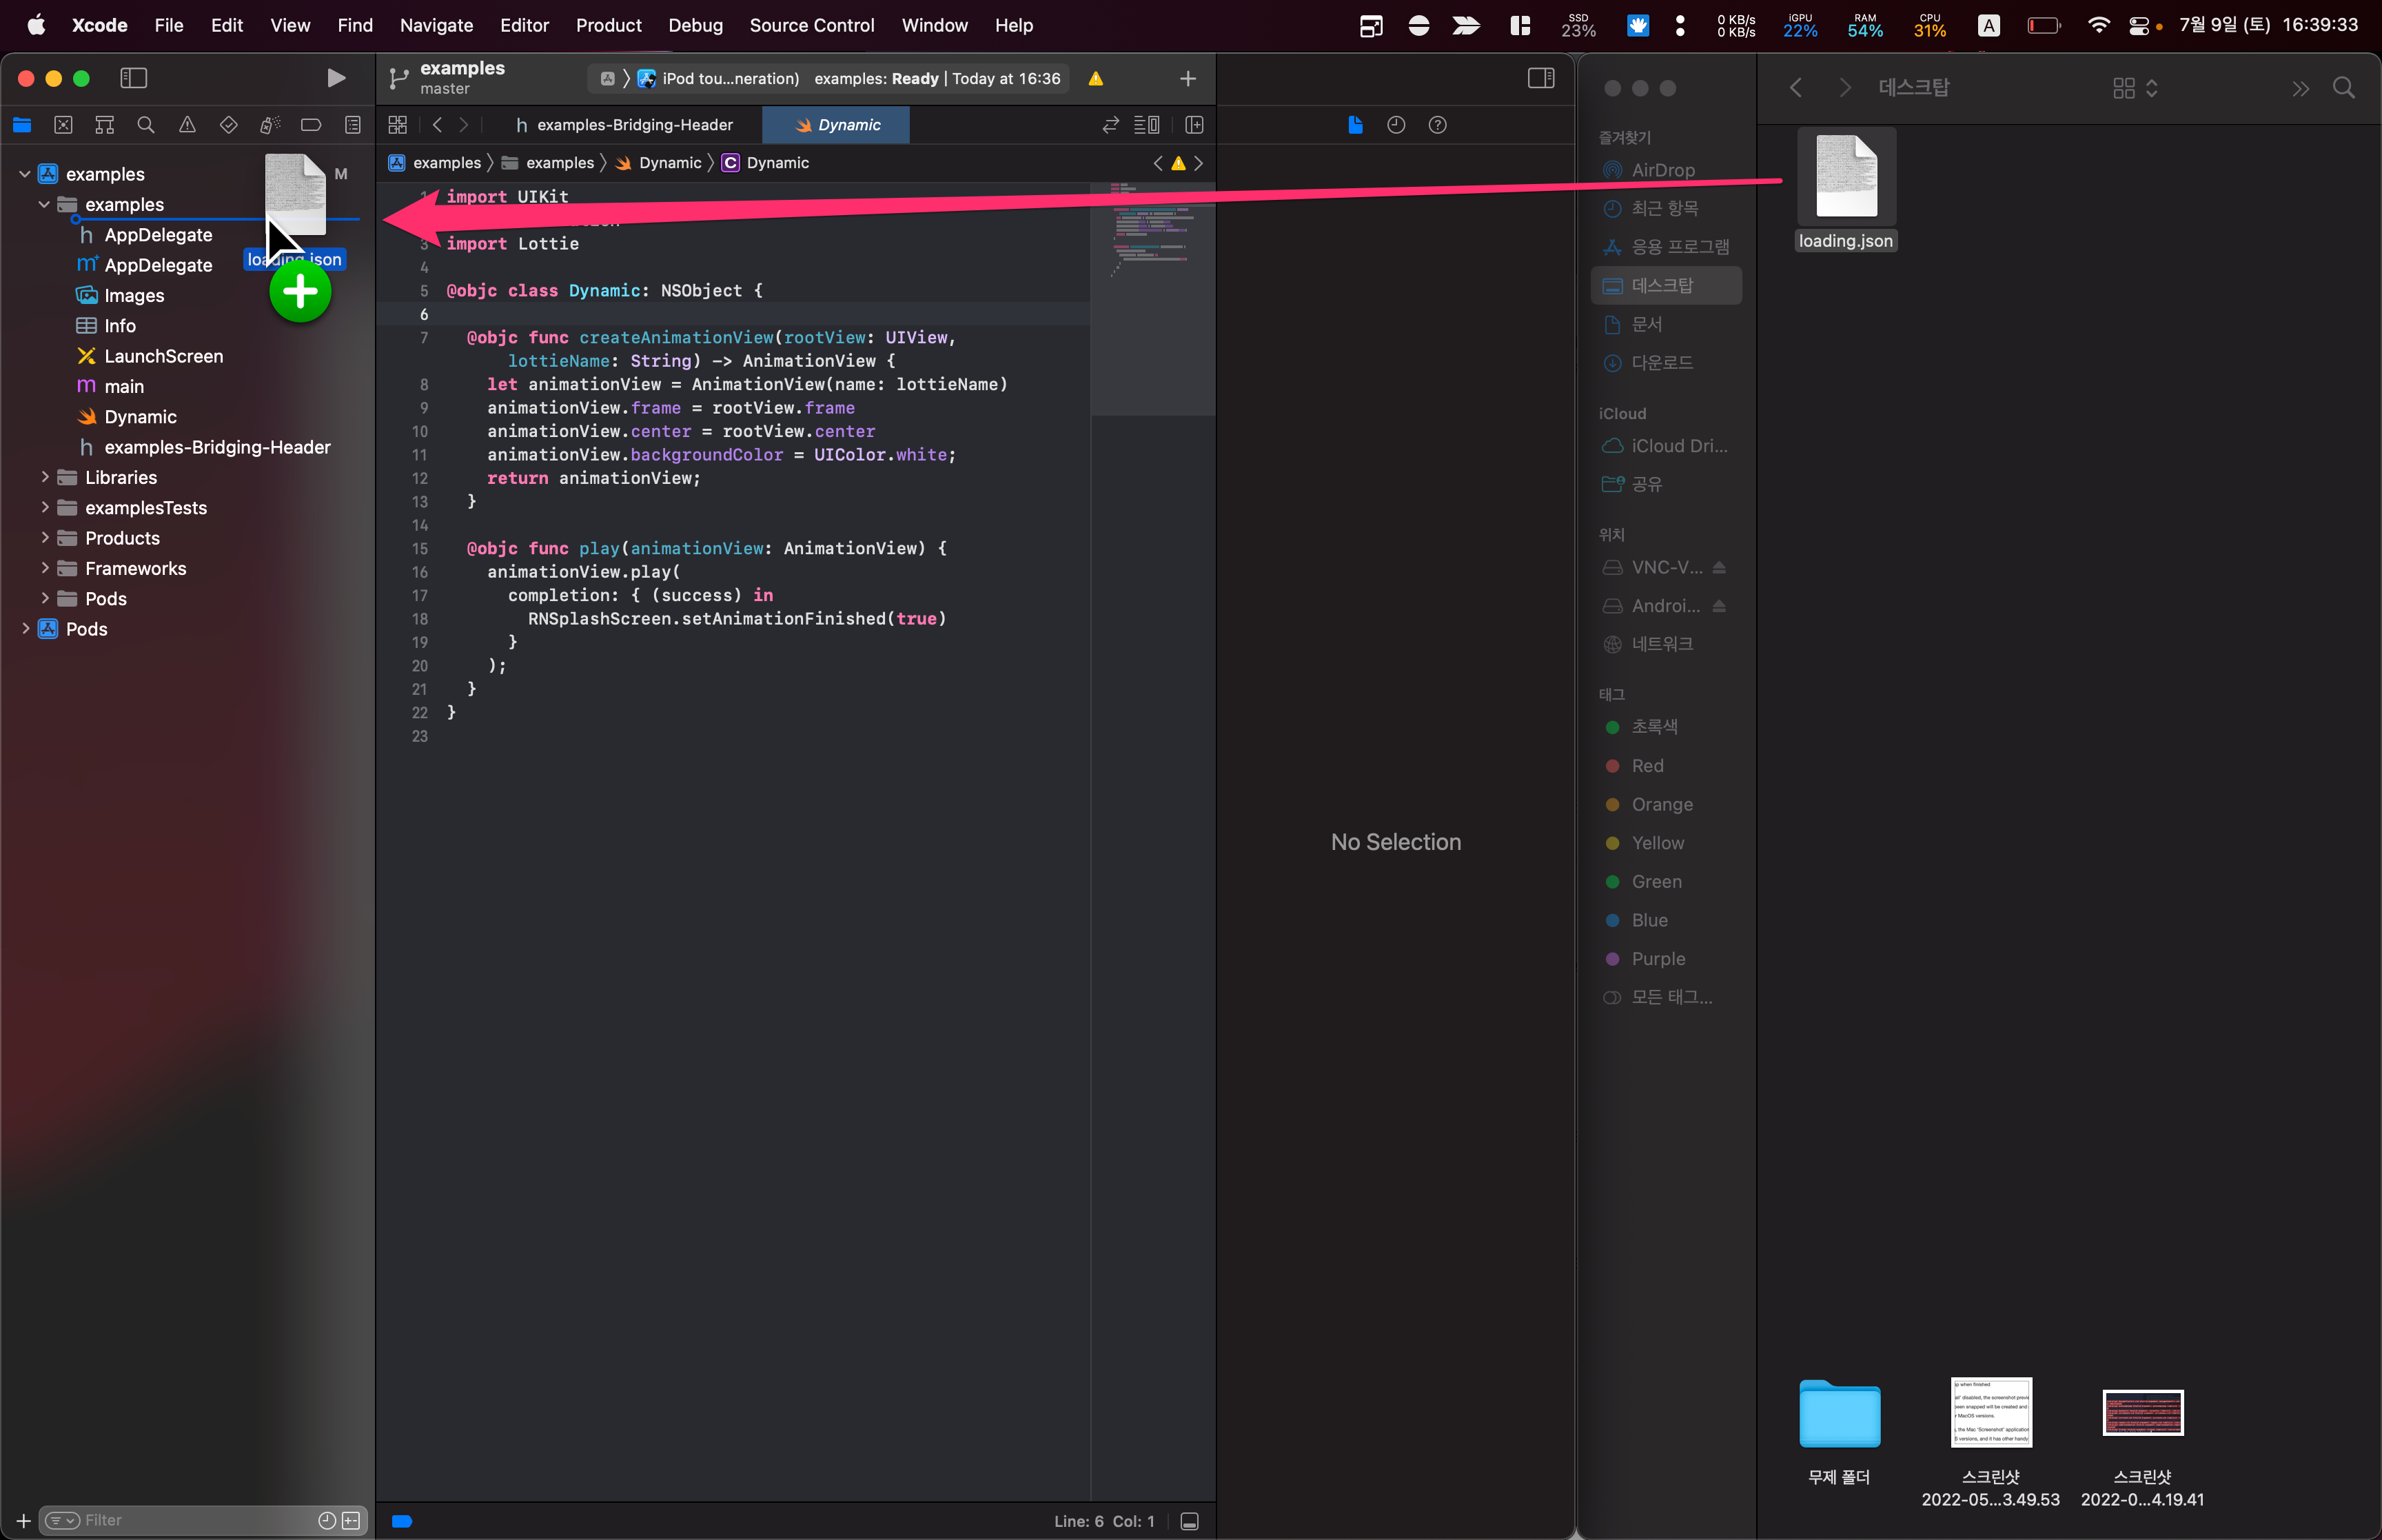Select the examples-Bridging-Header tab
This screenshot has height=1540, width=2382.
pyautogui.click(x=630, y=123)
